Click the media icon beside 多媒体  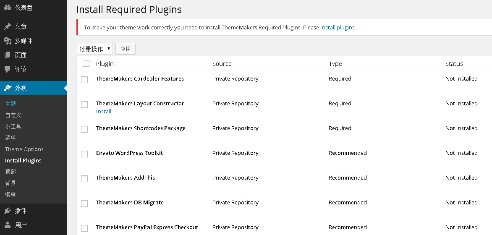pyautogui.click(x=8, y=41)
